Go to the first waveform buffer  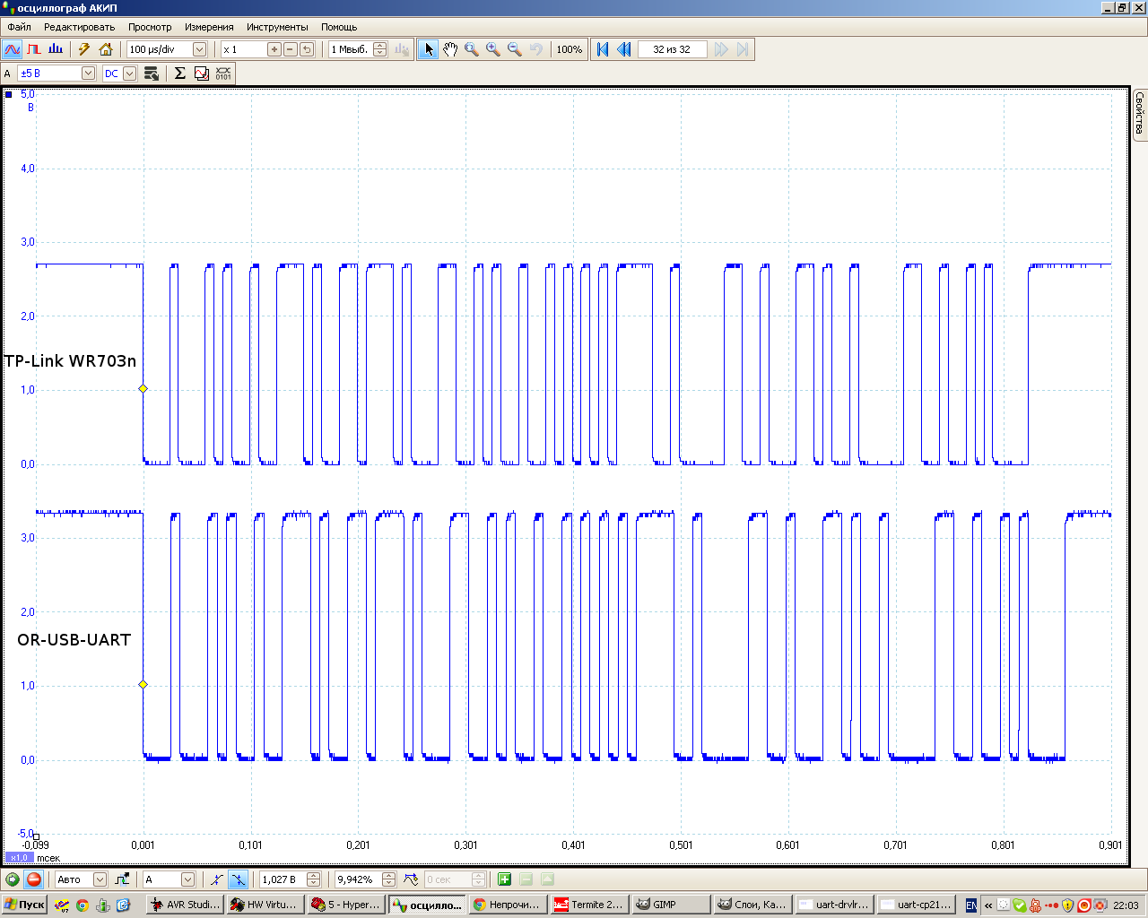point(603,49)
